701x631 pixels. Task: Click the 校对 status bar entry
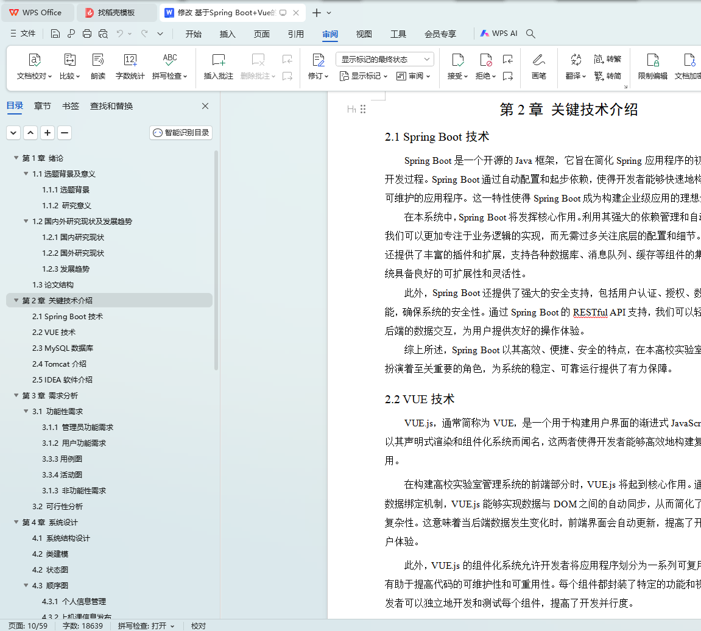pos(199,626)
